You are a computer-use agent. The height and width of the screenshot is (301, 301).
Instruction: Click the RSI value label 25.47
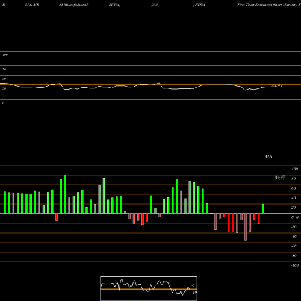click(277, 85)
